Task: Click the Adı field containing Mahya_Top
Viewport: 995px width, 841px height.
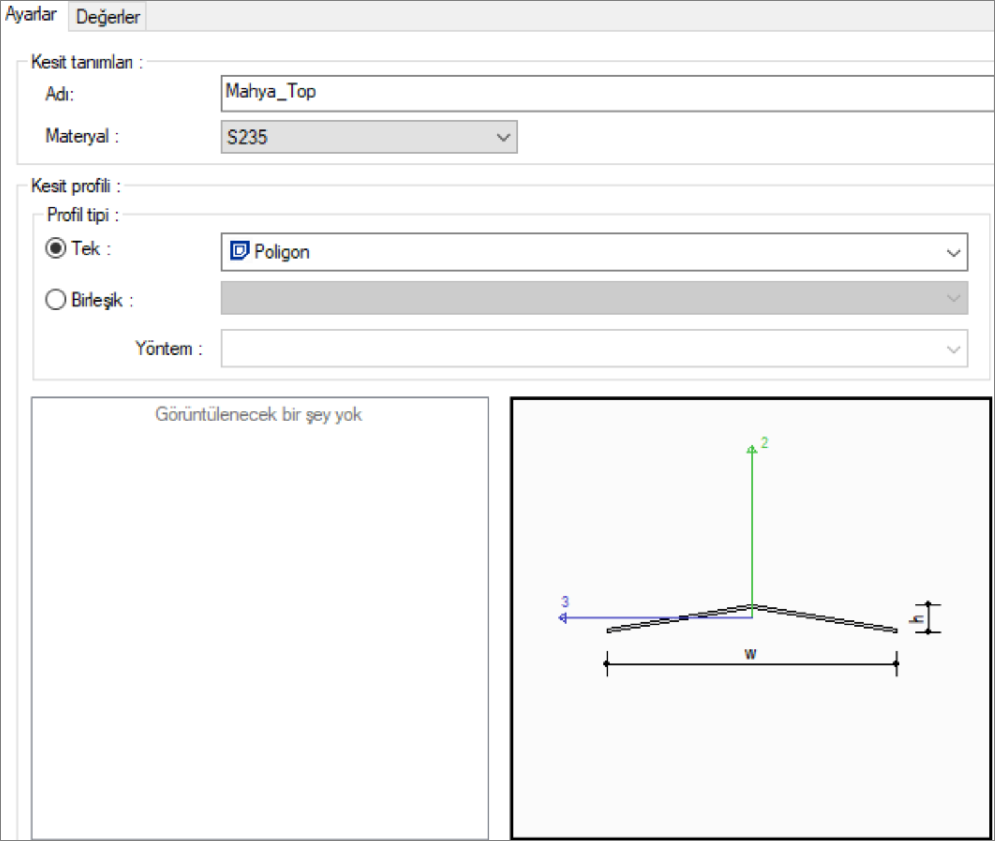Action: (605, 93)
